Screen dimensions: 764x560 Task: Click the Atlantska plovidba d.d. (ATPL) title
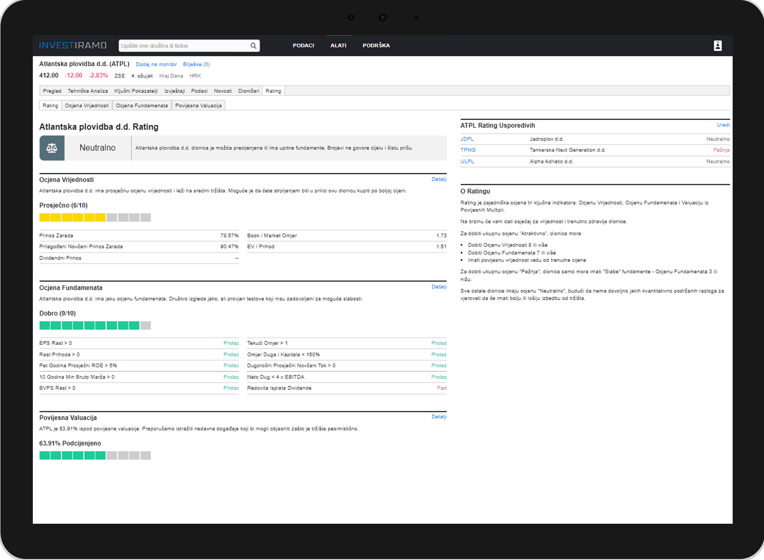click(84, 64)
